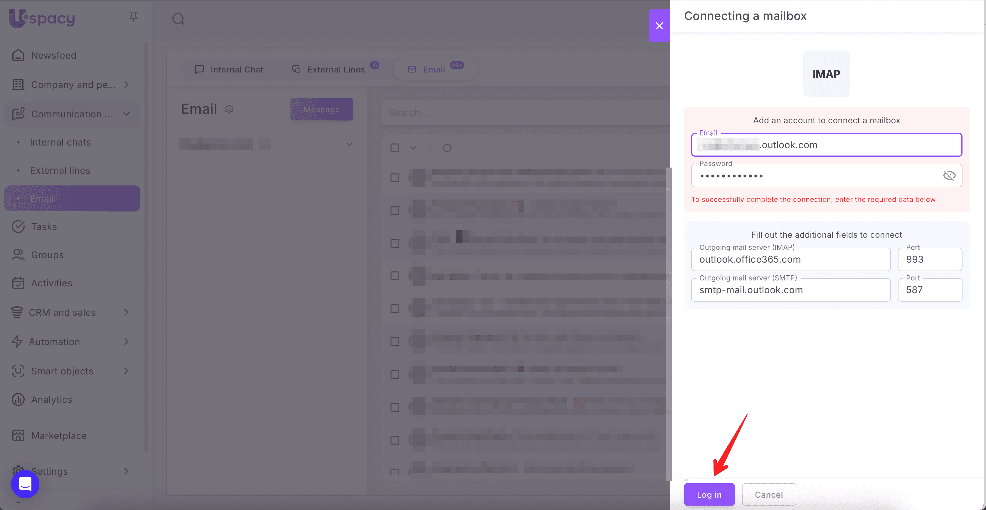Tick the first email's checkbox
The width and height of the screenshot is (986, 510).
tap(395, 178)
